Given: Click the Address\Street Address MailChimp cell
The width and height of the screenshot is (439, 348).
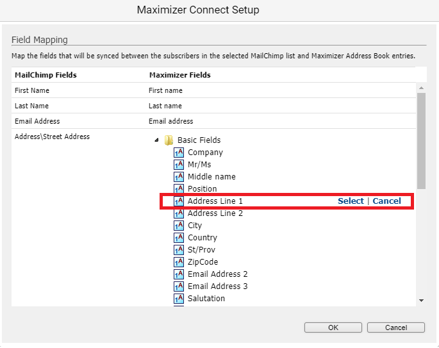Looking at the screenshot, I should pos(52,137).
